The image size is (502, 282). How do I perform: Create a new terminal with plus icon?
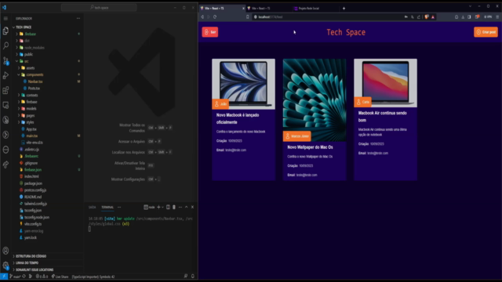pos(158,207)
